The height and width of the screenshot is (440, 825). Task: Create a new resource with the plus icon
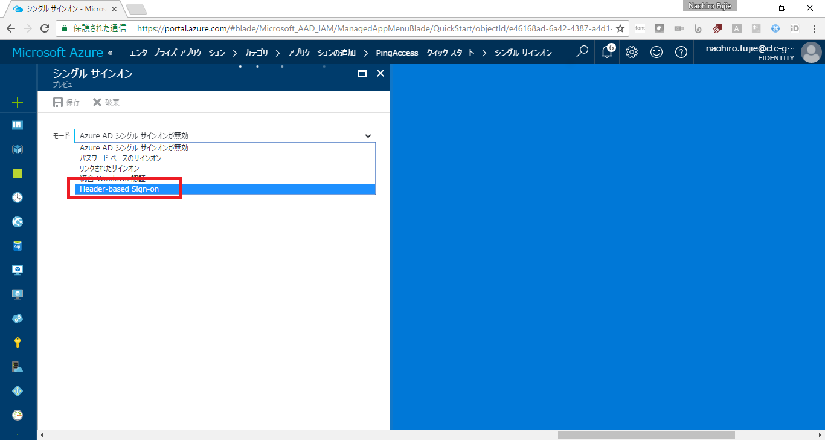[18, 101]
